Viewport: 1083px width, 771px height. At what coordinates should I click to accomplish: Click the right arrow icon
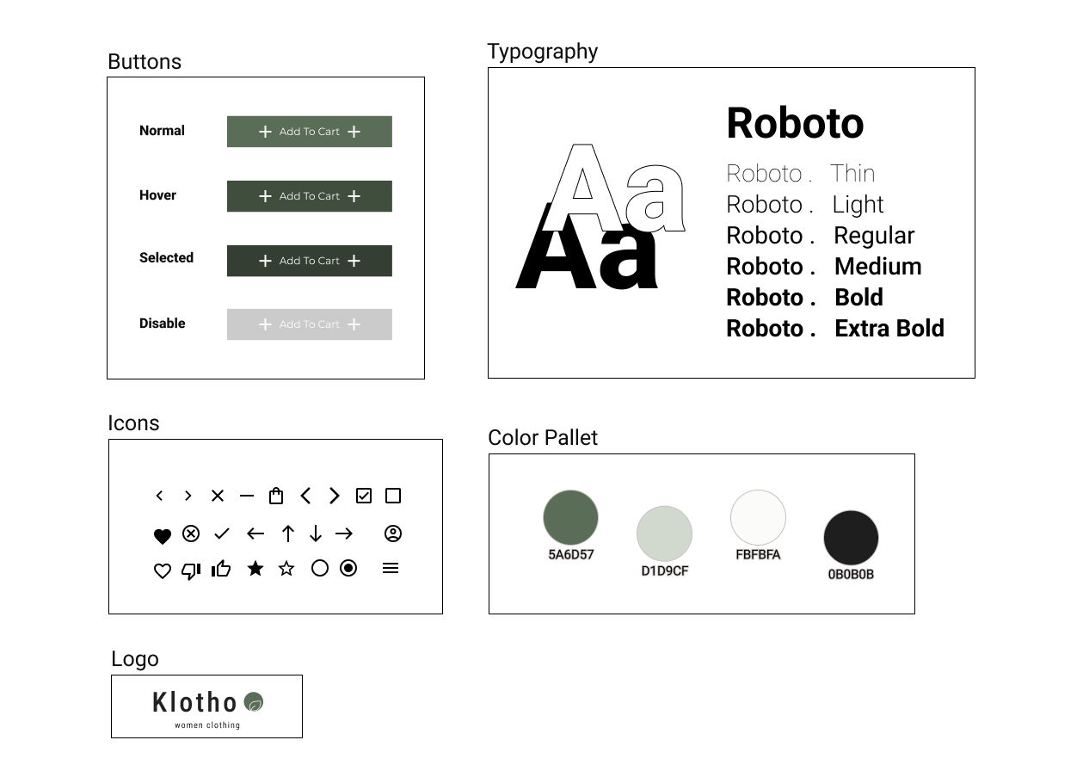[x=344, y=534]
